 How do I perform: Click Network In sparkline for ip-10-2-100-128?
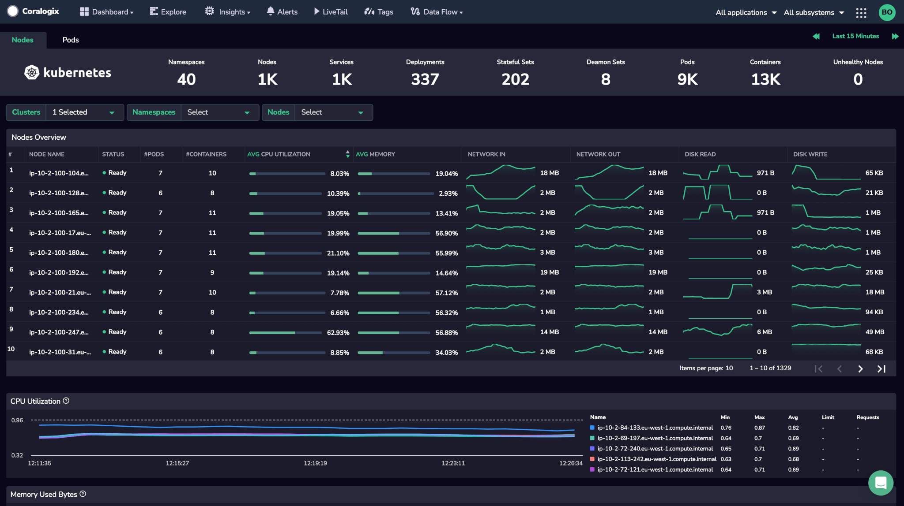click(x=501, y=192)
